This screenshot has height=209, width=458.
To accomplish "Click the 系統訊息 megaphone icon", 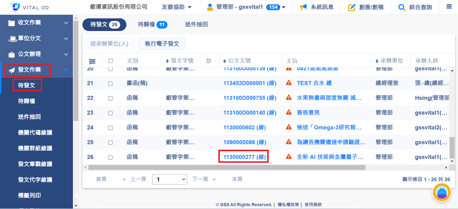I will [x=303, y=7].
